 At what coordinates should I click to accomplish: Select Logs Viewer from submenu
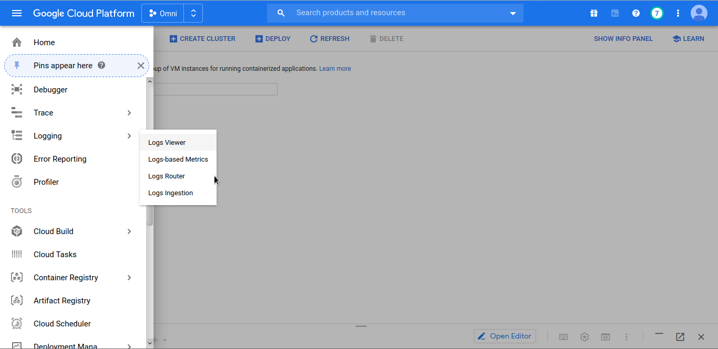click(x=178, y=142)
